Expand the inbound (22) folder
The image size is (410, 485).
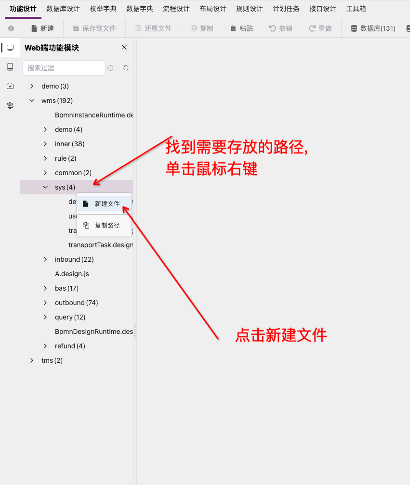click(45, 259)
